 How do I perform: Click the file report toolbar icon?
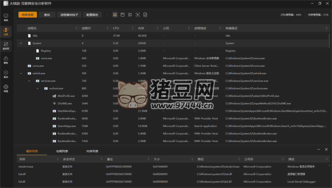pyautogui.click(x=146, y=15)
